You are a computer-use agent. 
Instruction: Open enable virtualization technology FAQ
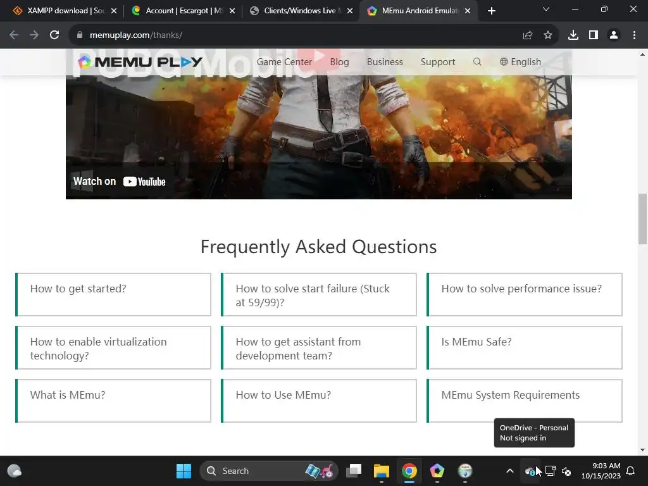point(113,347)
